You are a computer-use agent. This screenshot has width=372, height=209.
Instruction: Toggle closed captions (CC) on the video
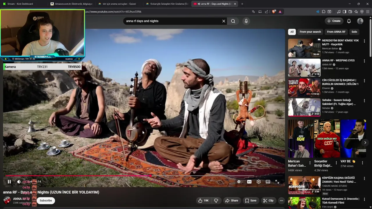249,182
